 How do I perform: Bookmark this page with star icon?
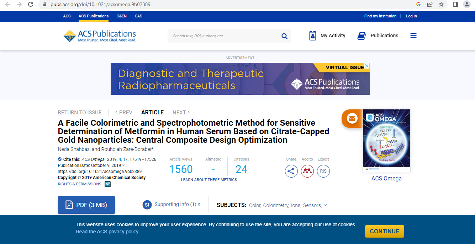point(441,4)
